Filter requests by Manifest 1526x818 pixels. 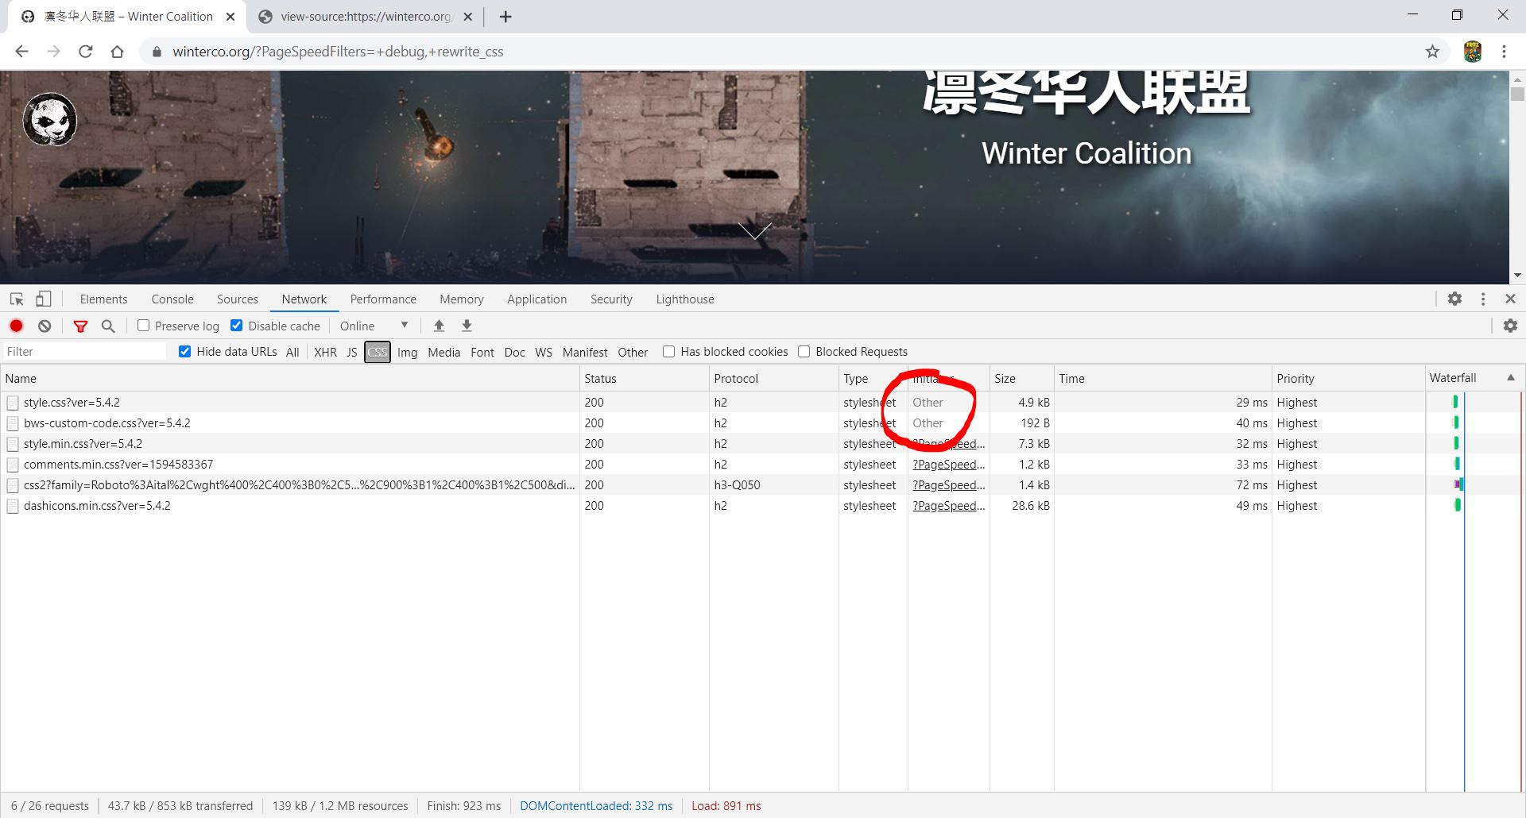585,352
